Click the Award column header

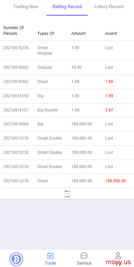[111, 33]
